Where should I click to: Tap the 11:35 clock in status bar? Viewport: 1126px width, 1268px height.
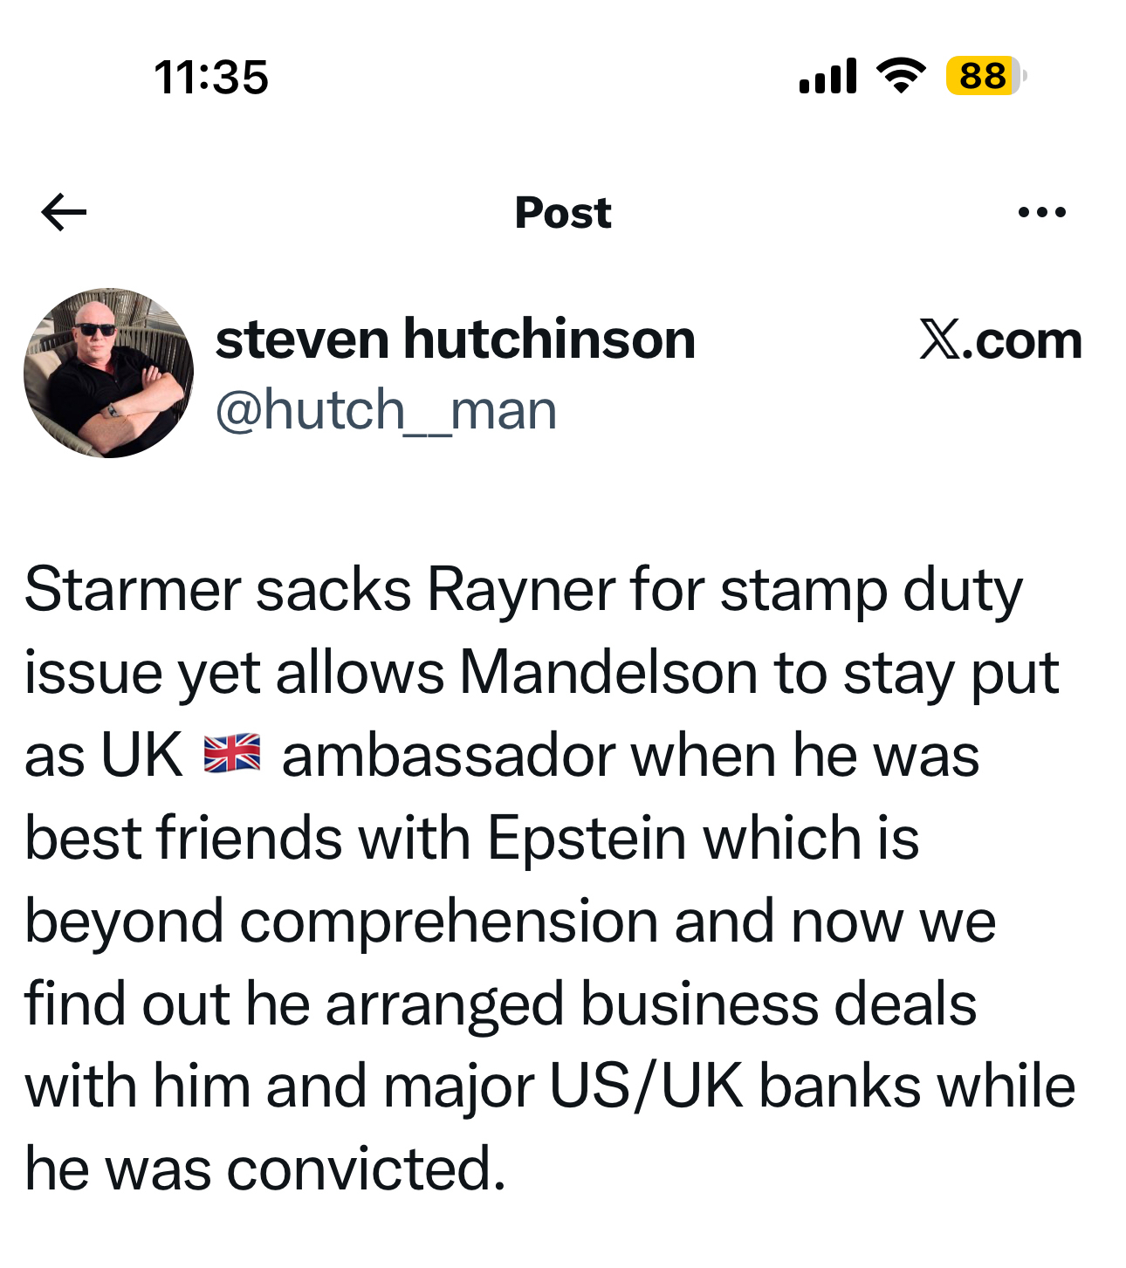211,77
